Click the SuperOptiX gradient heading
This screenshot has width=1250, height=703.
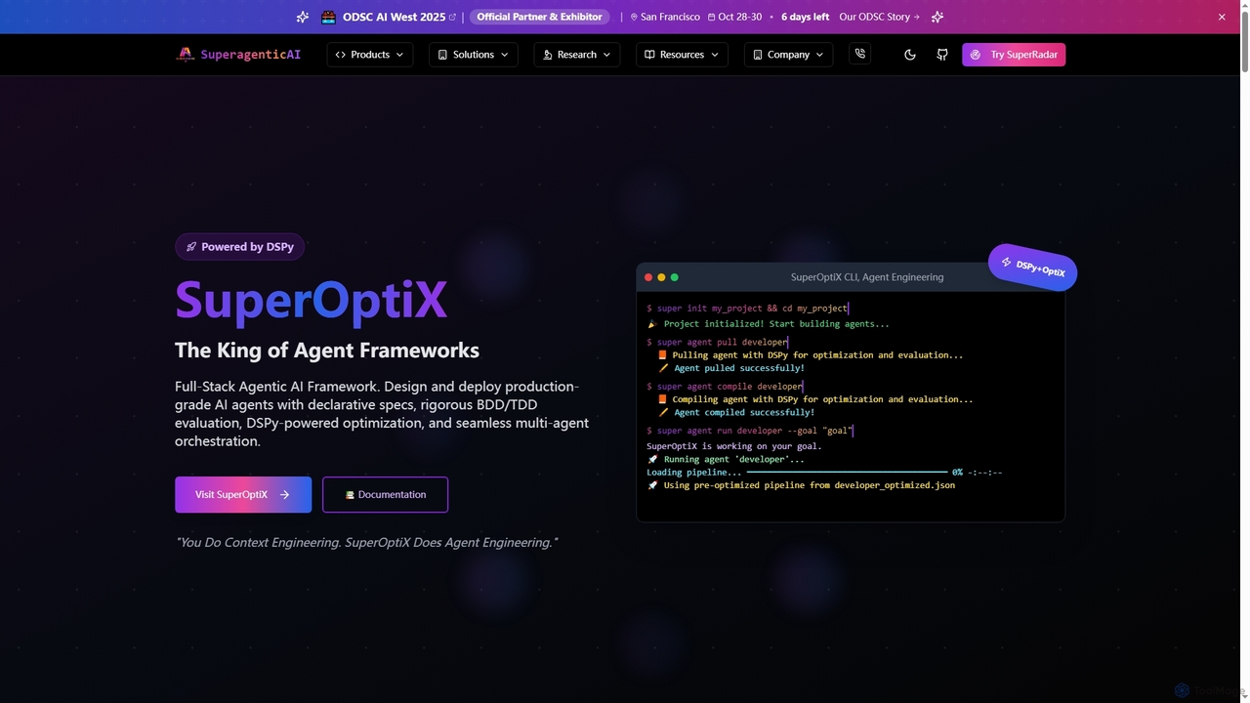tap(311, 300)
